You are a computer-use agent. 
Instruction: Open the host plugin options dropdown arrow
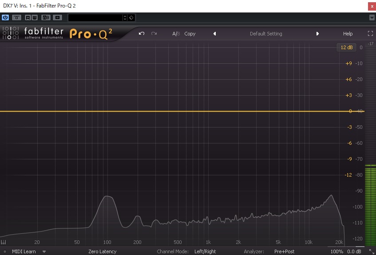[x=372, y=17]
